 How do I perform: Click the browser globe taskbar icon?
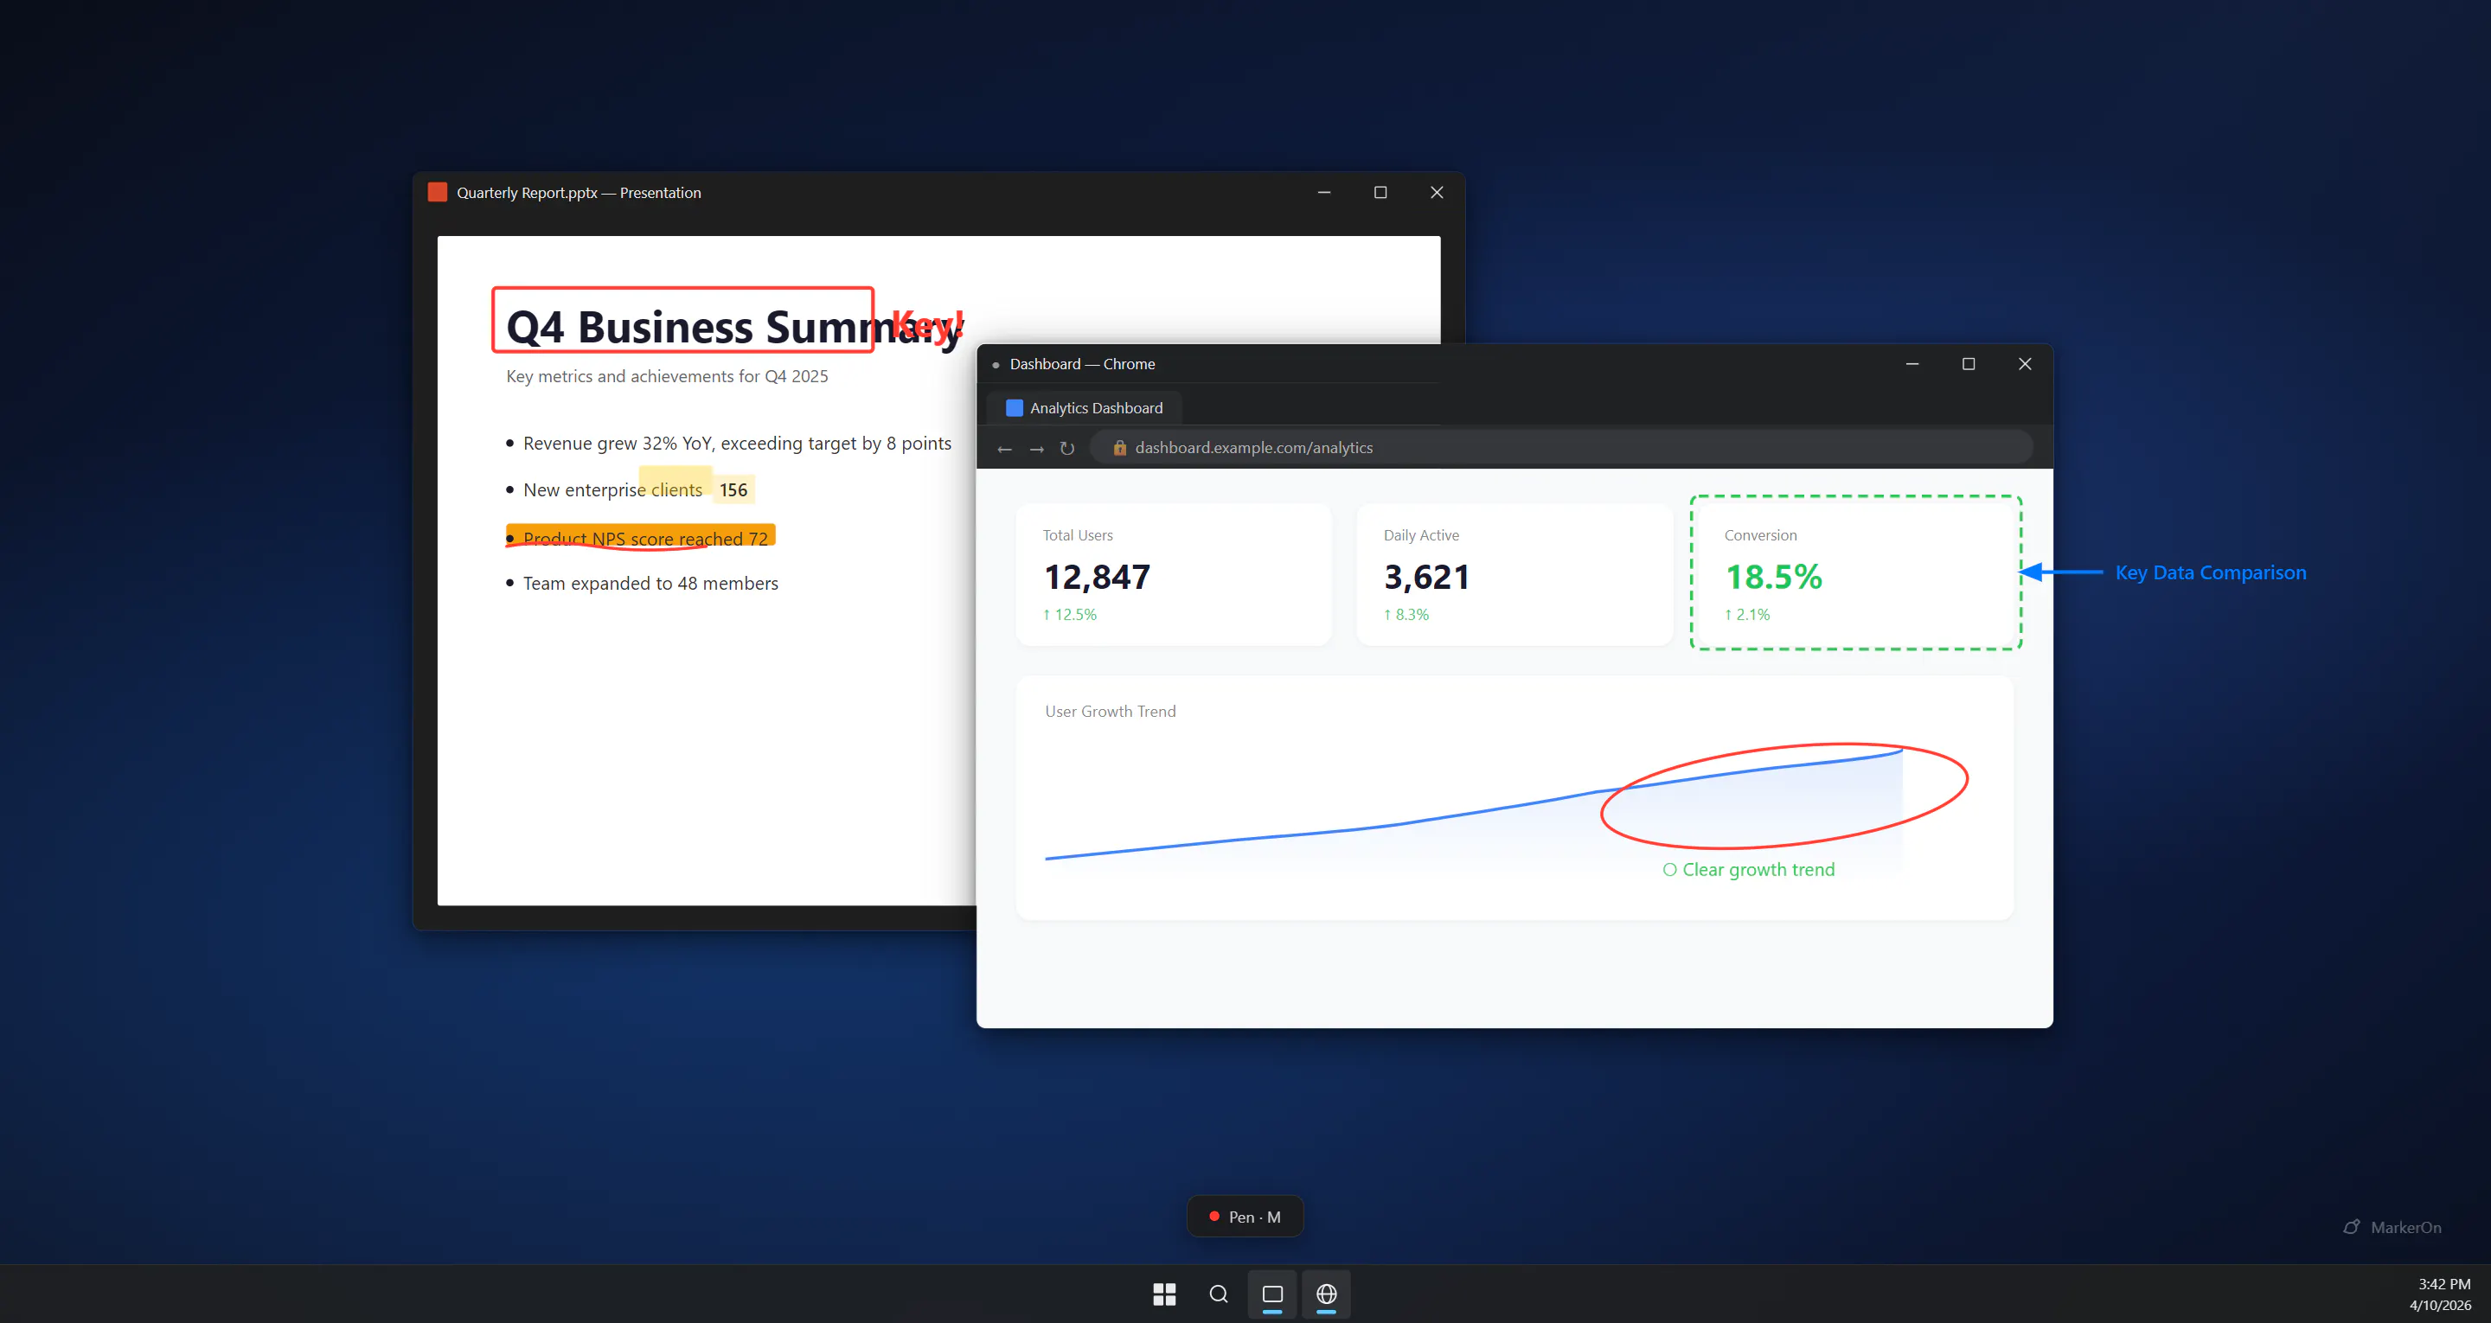click(x=1327, y=1294)
